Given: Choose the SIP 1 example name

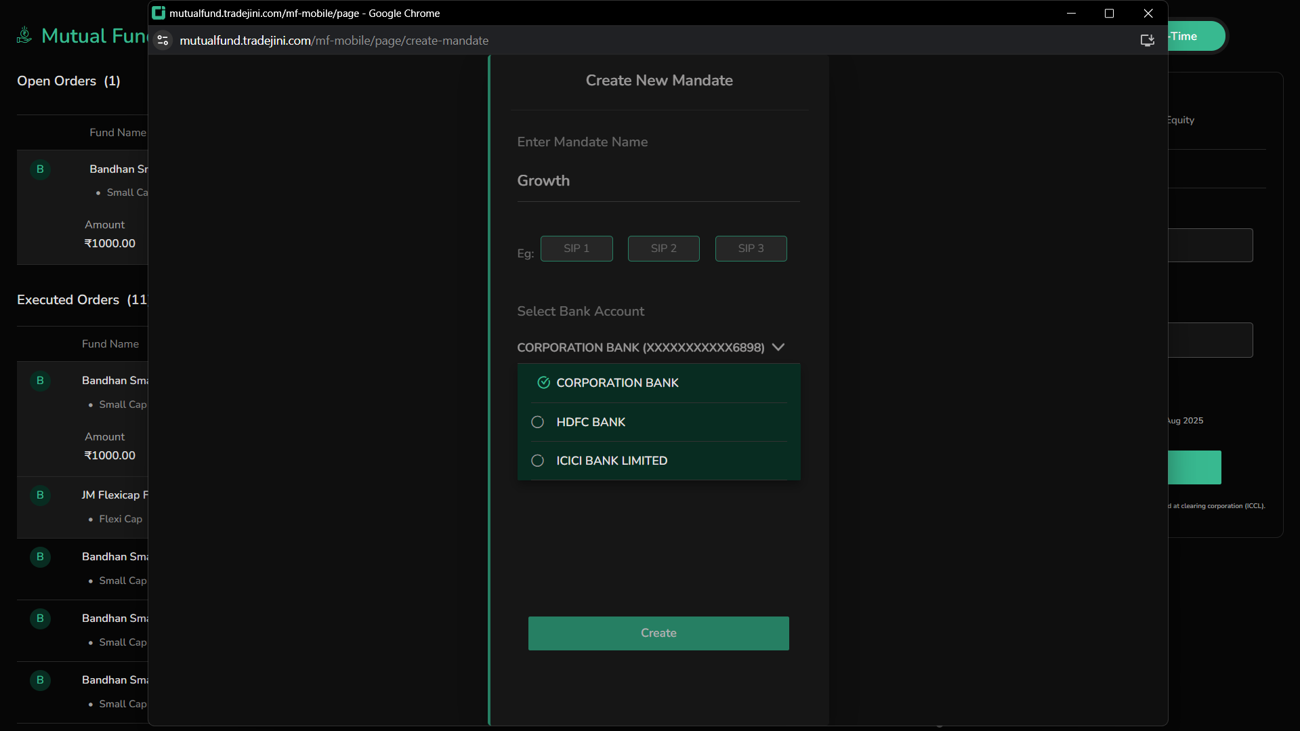Looking at the screenshot, I should point(576,249).
